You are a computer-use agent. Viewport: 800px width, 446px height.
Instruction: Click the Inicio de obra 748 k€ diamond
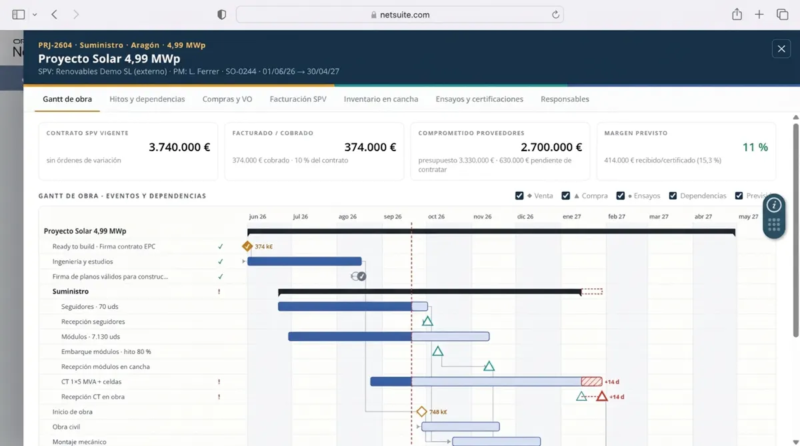tap(421, 411)
